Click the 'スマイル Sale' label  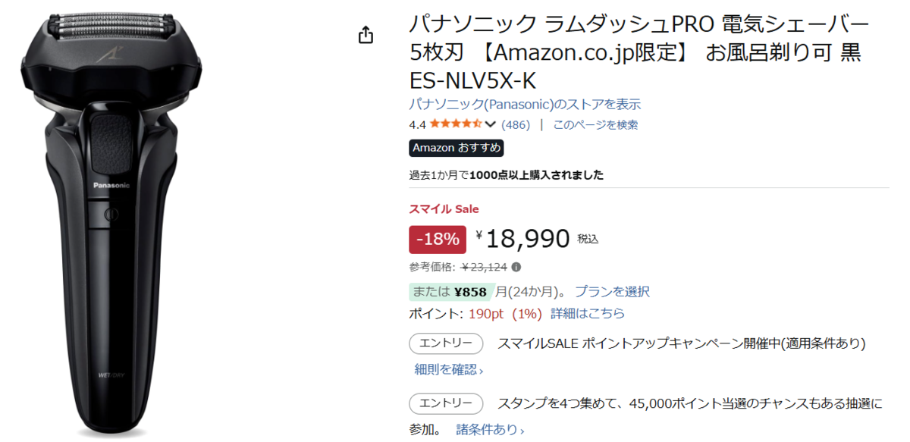click(x=444, y=209)
